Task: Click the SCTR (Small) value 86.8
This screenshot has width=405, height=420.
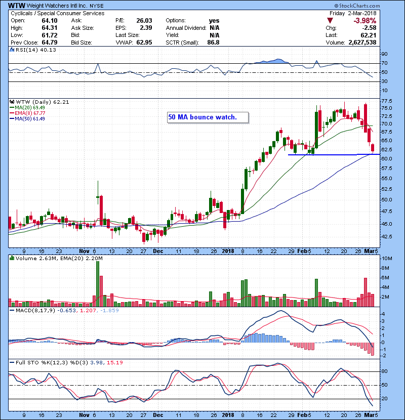Action: (x=213, y=43)
